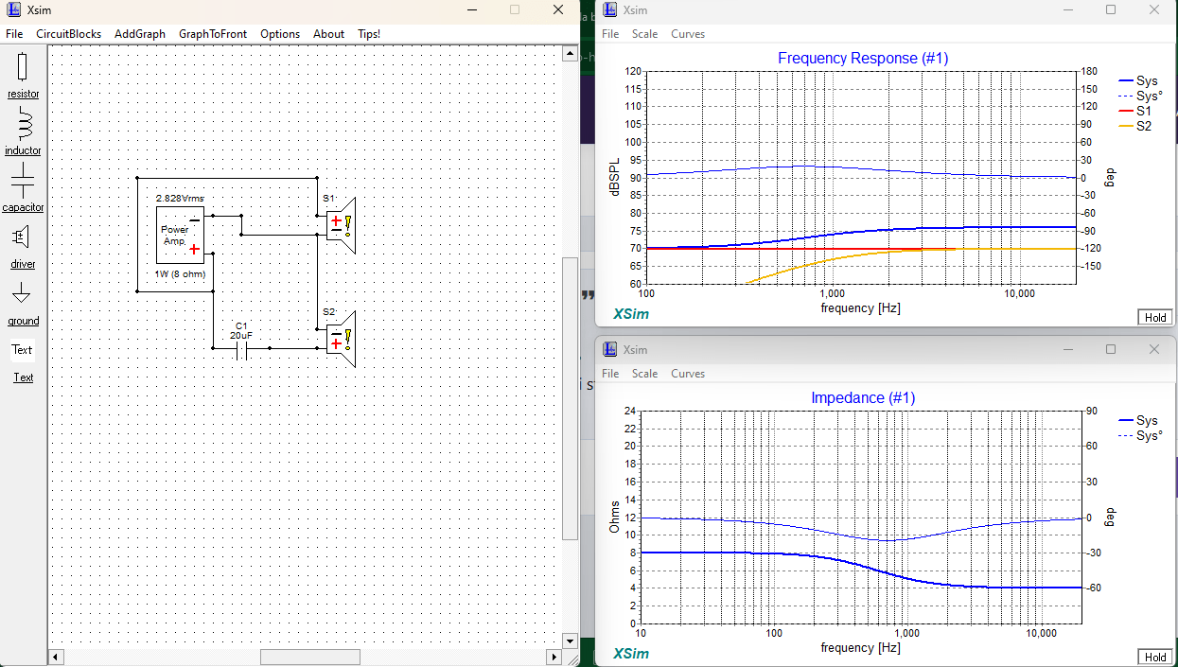Click the Xsim main window title icon
This screenshot has width=1178, height=667.
pos(13,9)
